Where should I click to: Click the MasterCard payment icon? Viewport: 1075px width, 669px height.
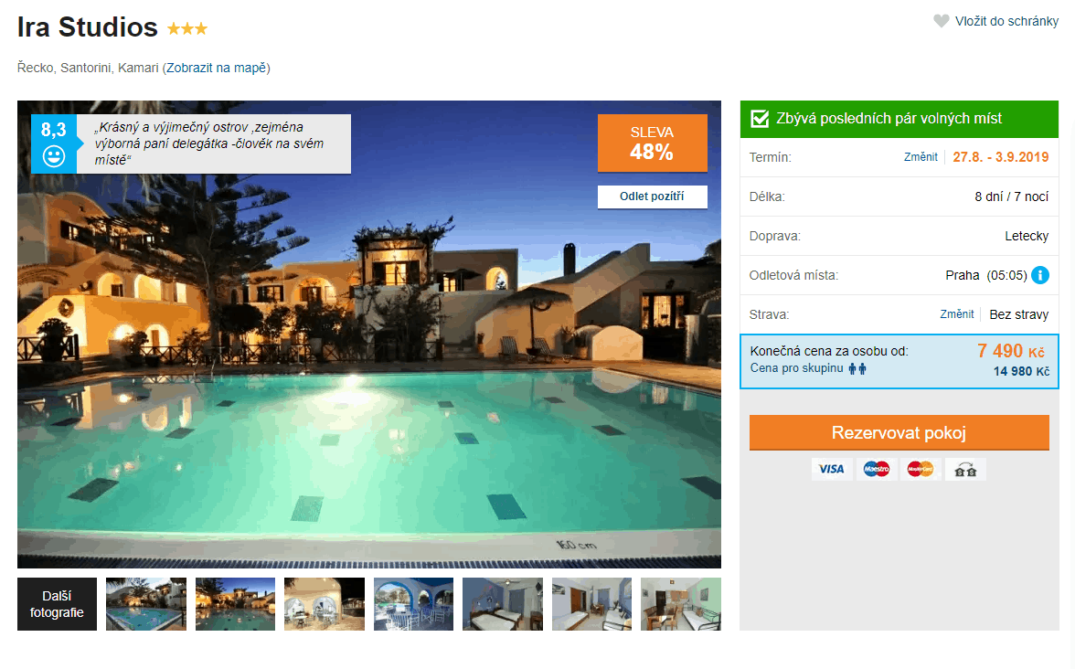click(921, 469)
